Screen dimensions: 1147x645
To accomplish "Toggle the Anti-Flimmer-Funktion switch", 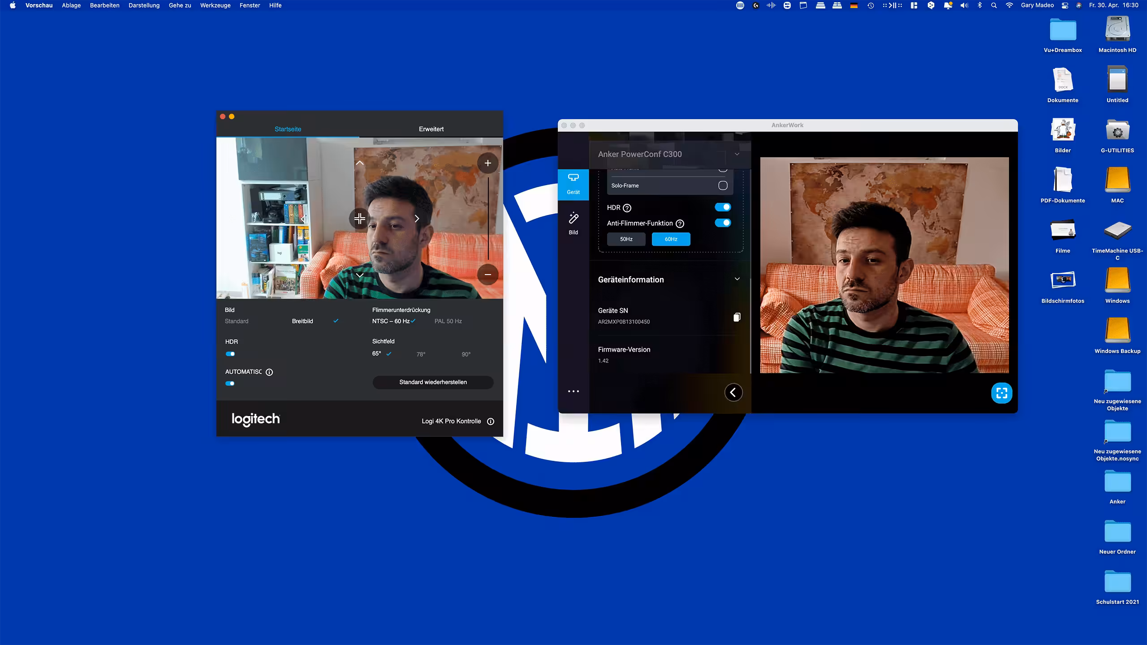I will [x=723, y=223].
